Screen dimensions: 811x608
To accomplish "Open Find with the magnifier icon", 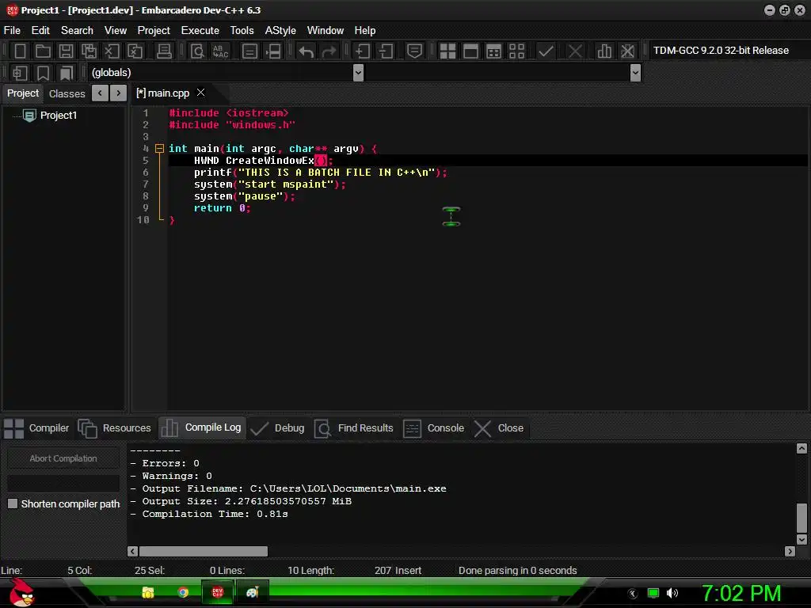I will click(x=197, y=51).
